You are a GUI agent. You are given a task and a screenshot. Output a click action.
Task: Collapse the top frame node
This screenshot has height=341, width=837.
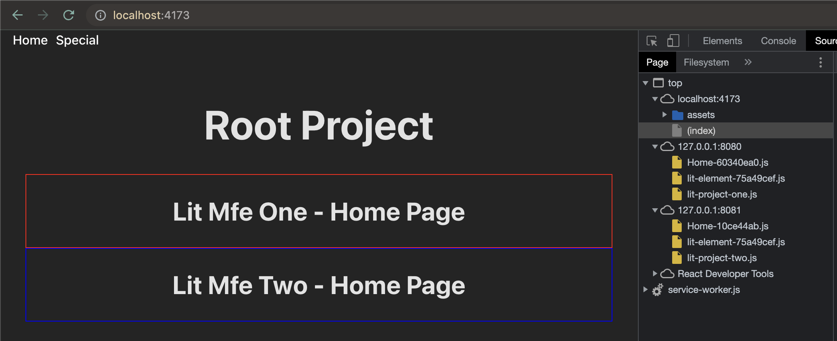645,83
